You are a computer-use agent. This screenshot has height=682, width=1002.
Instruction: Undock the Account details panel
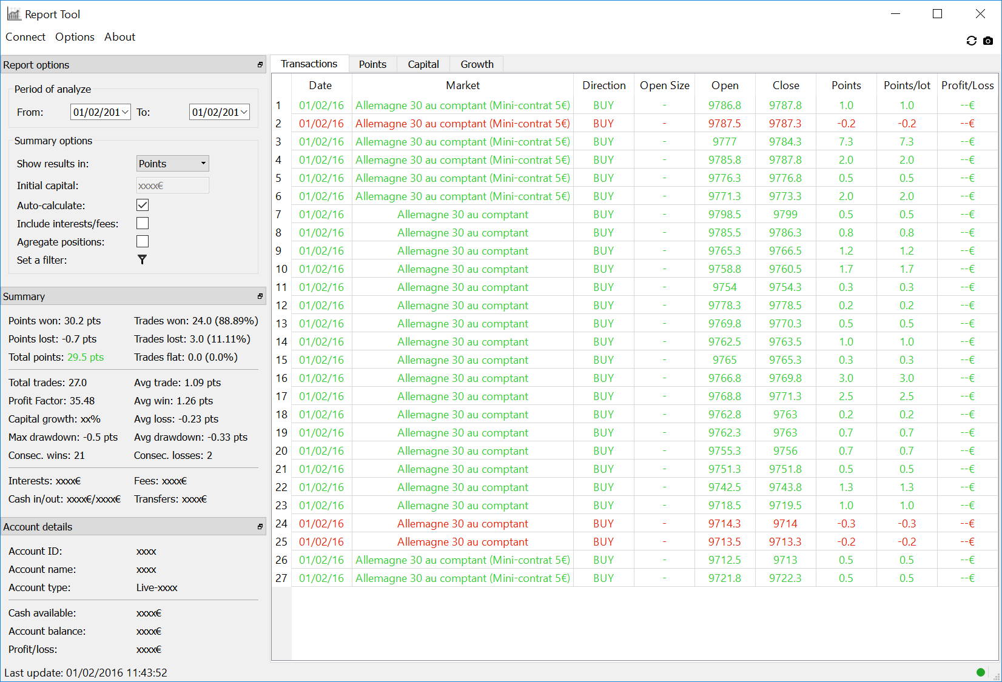pyautogui.click(x=260, y=527)
